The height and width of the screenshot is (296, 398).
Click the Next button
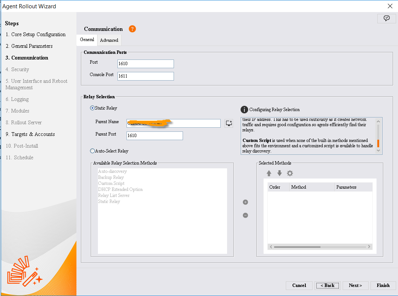355,285
